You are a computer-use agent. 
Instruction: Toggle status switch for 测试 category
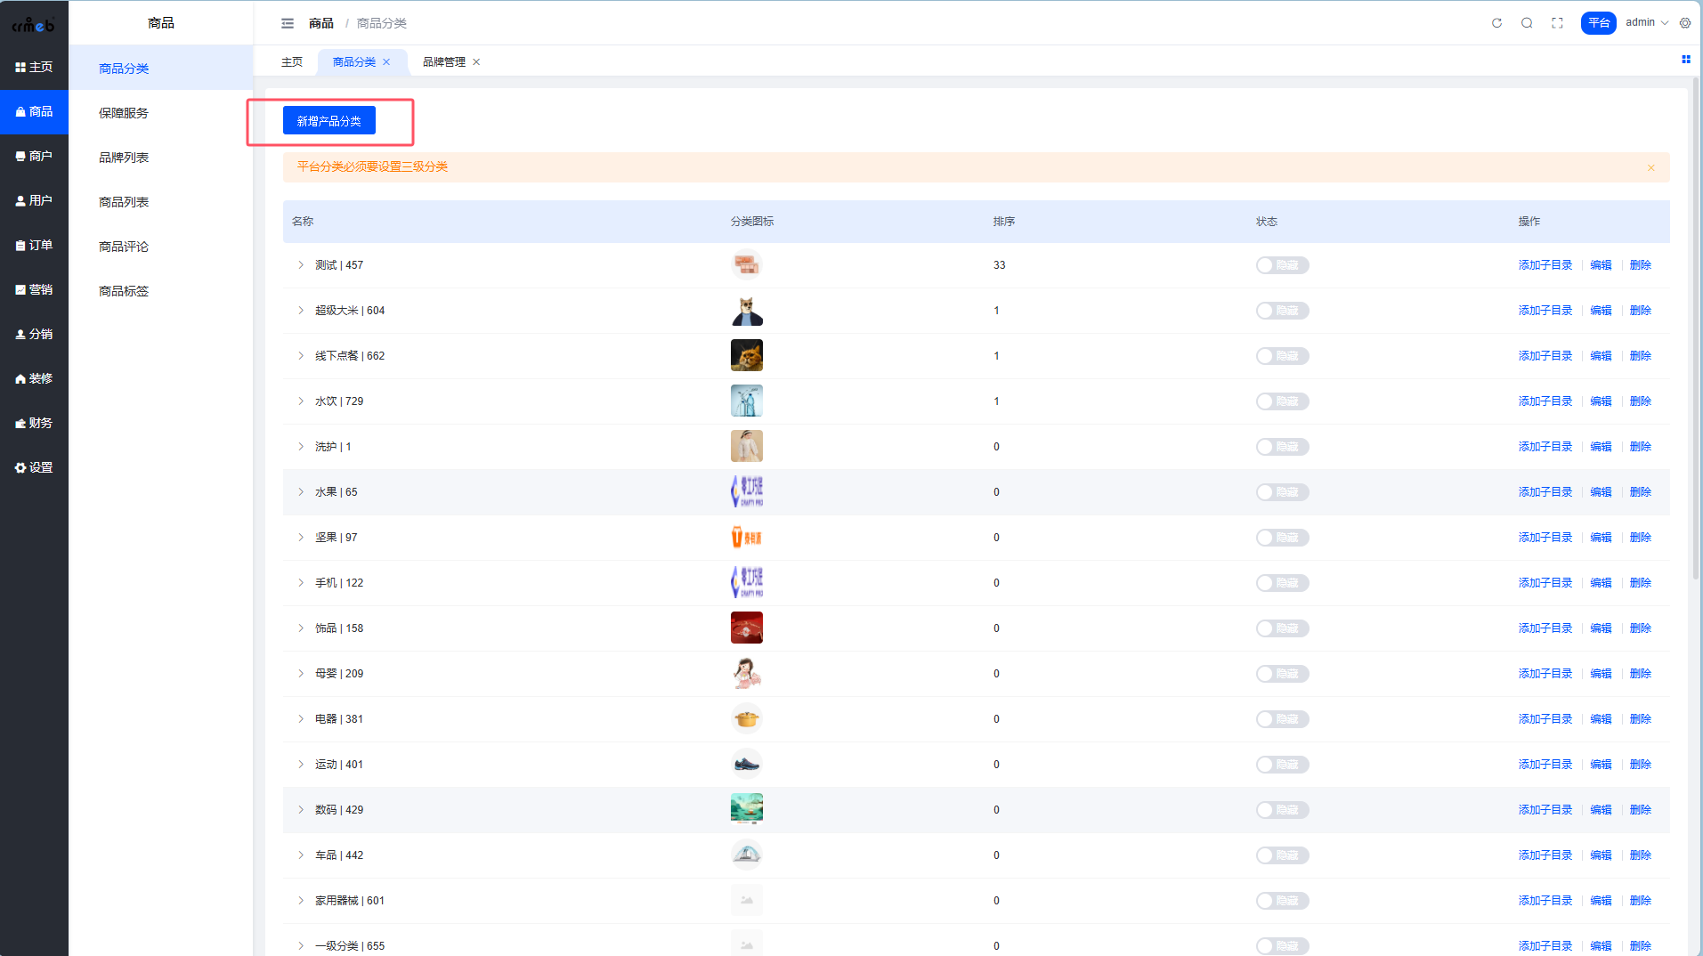[1282, 265]
